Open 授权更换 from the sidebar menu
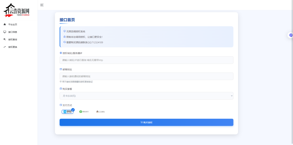 click(x=13, y=47)
